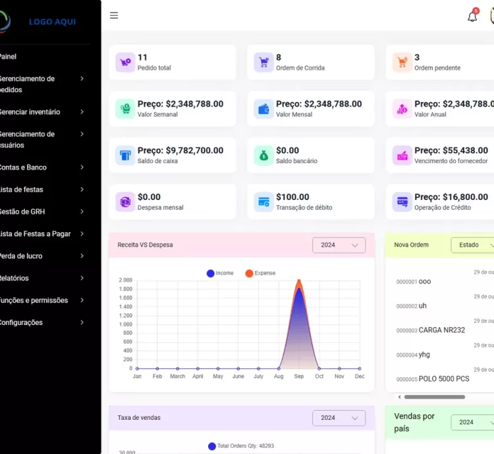Open the Nova Ordem Estado dropdown
Screen dimensions: 494x454
pyautogui.click(x=473, y=245)
